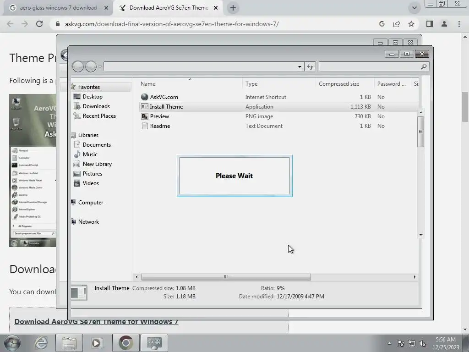The image size is (469, 352).
Task: Open the AskVG.com internet shortcut file
Action: [x=164, y=97]
